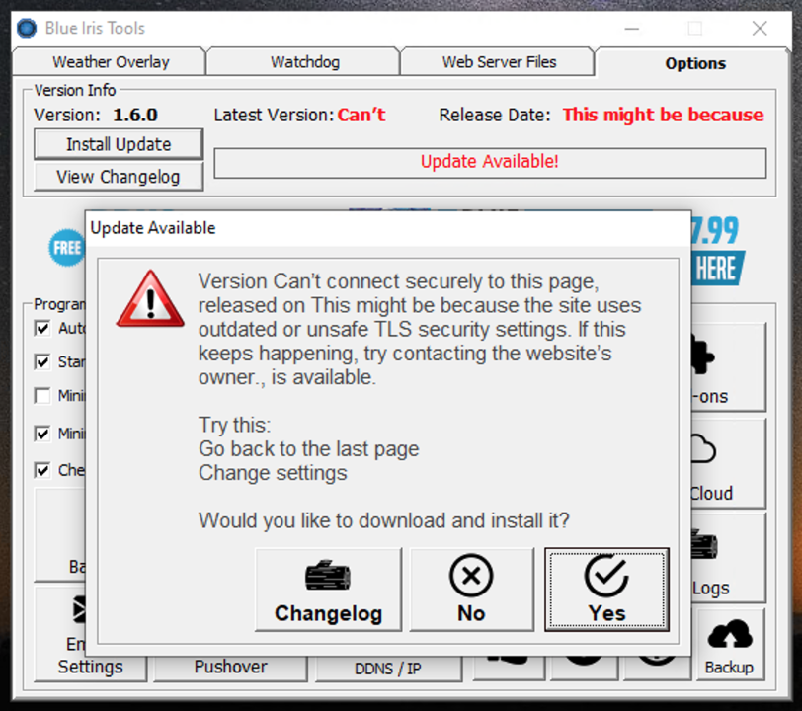Open the Cloud button behind the dialog
The image size is (802, 711).
click(728, 463)
